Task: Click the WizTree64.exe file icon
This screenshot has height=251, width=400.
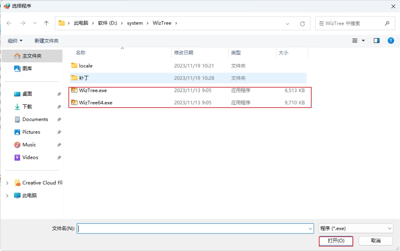Action: (x=74, y=102)
